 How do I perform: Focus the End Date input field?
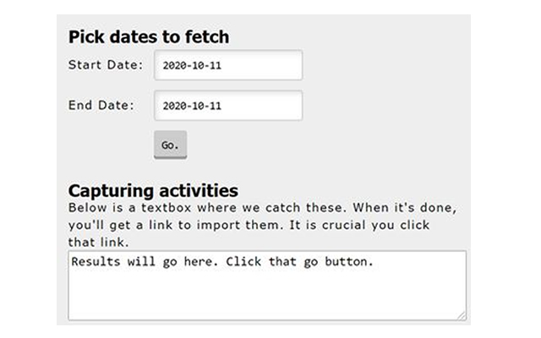click(228, 106)
